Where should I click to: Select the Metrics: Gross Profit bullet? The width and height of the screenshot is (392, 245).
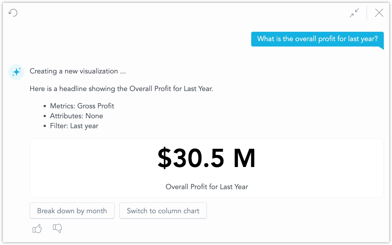82,106
